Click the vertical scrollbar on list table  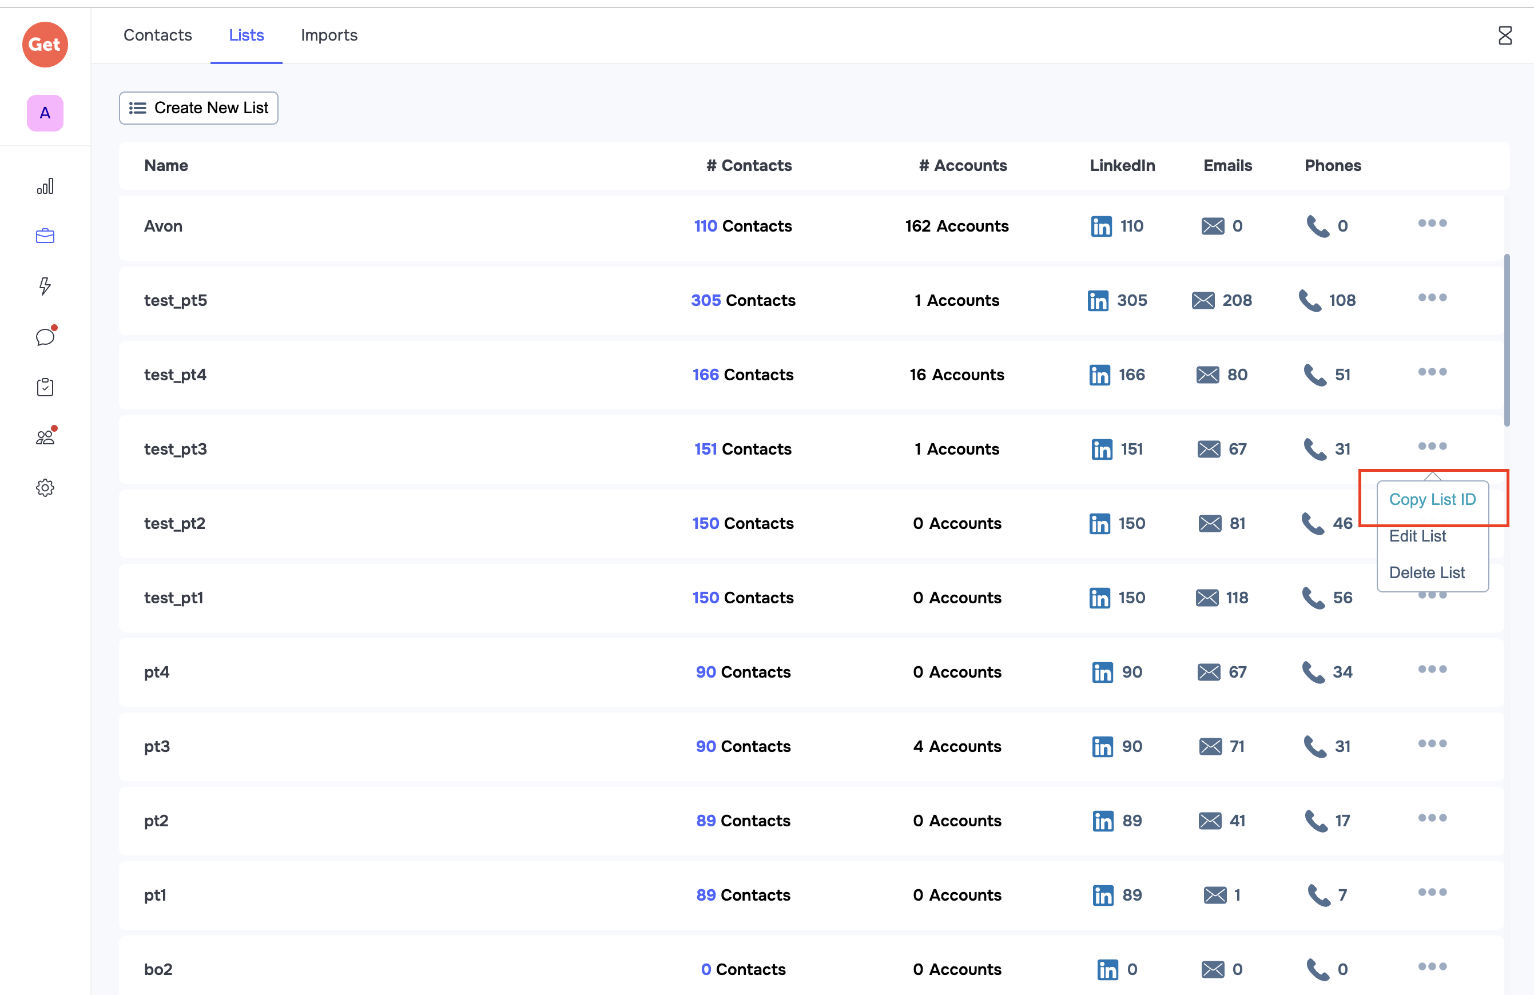point(1507,340)
